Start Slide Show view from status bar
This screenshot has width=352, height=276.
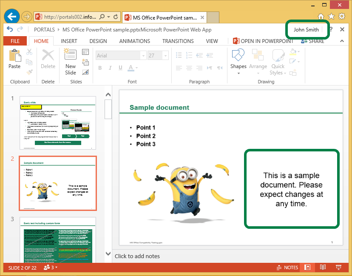pos(338,267)
